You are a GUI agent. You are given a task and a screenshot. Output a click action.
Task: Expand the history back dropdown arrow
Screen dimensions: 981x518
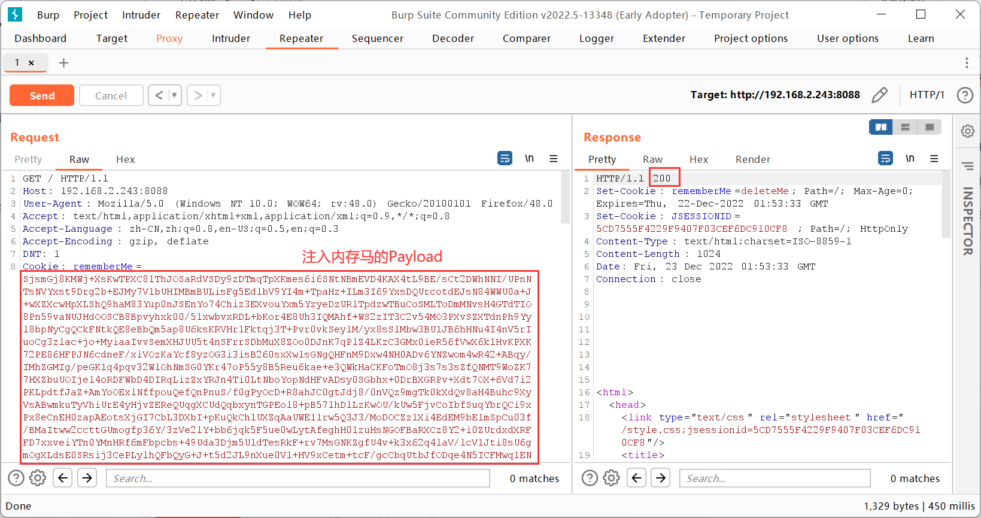point(174,95)
